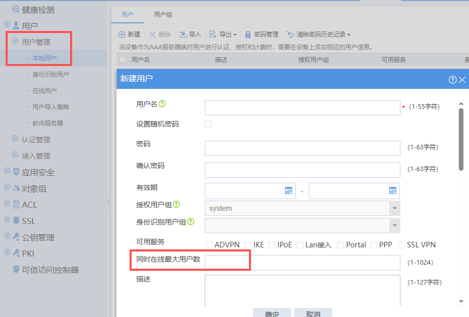The image size is (469, 317).
Task: Click the 健康检测 icon in sidebar
Action: coord(16,9)
